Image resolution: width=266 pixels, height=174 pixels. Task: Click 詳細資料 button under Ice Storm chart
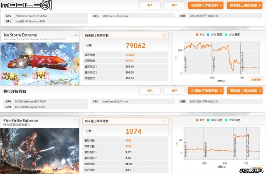point(256,80)
